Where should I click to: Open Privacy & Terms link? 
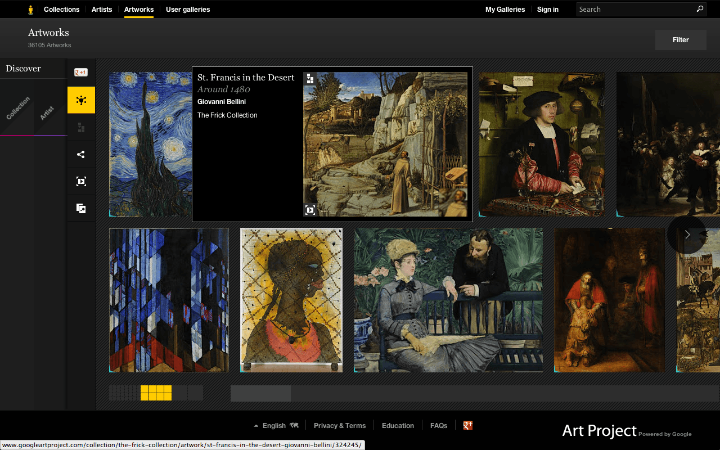(x=340, y=426)
